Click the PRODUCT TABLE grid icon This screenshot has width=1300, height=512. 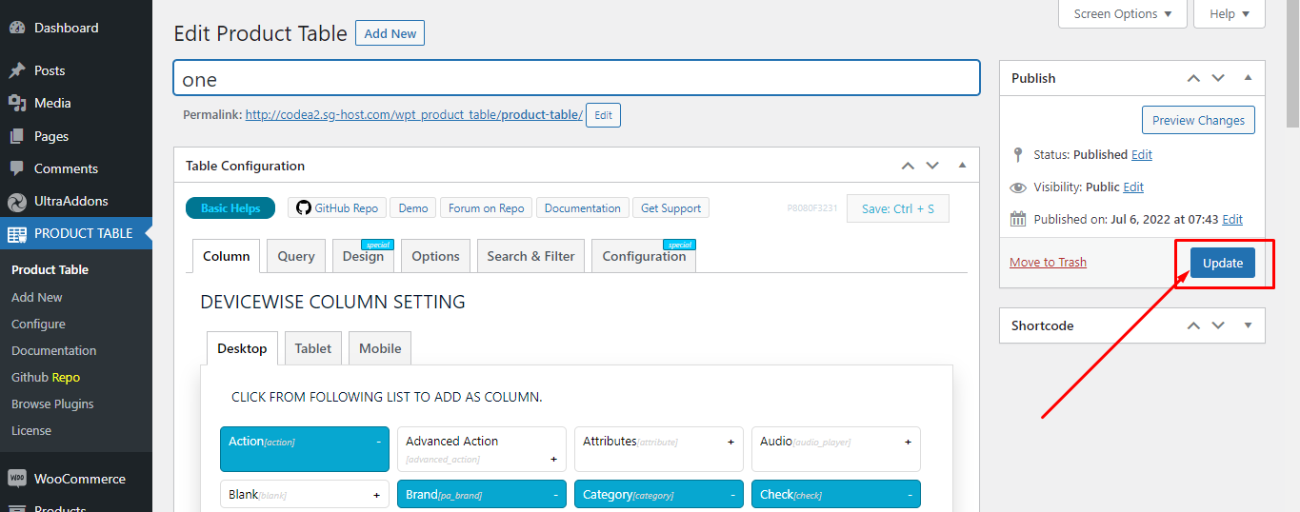click(16, 233)
